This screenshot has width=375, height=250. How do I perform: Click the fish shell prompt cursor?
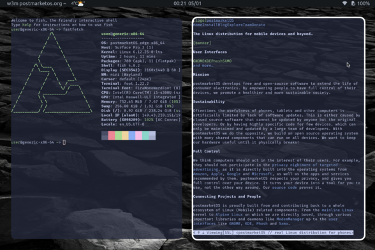click(x=64, y=142)
